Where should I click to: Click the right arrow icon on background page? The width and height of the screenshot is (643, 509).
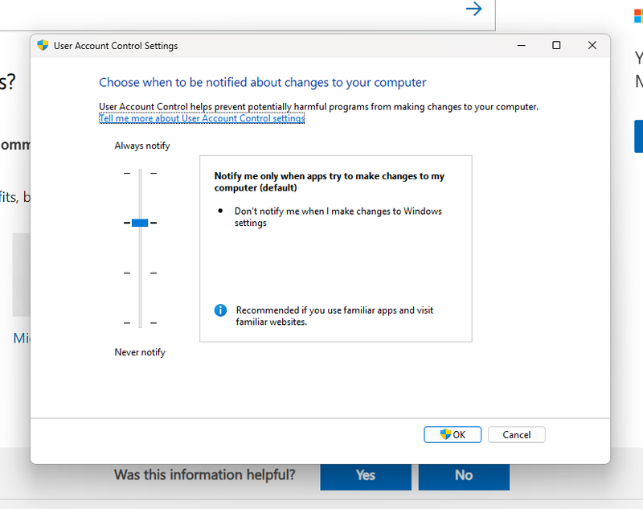click(474, 9)
